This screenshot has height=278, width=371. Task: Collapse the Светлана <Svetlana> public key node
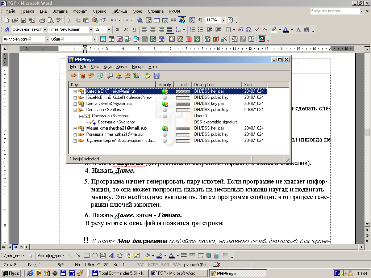point(75,110)
